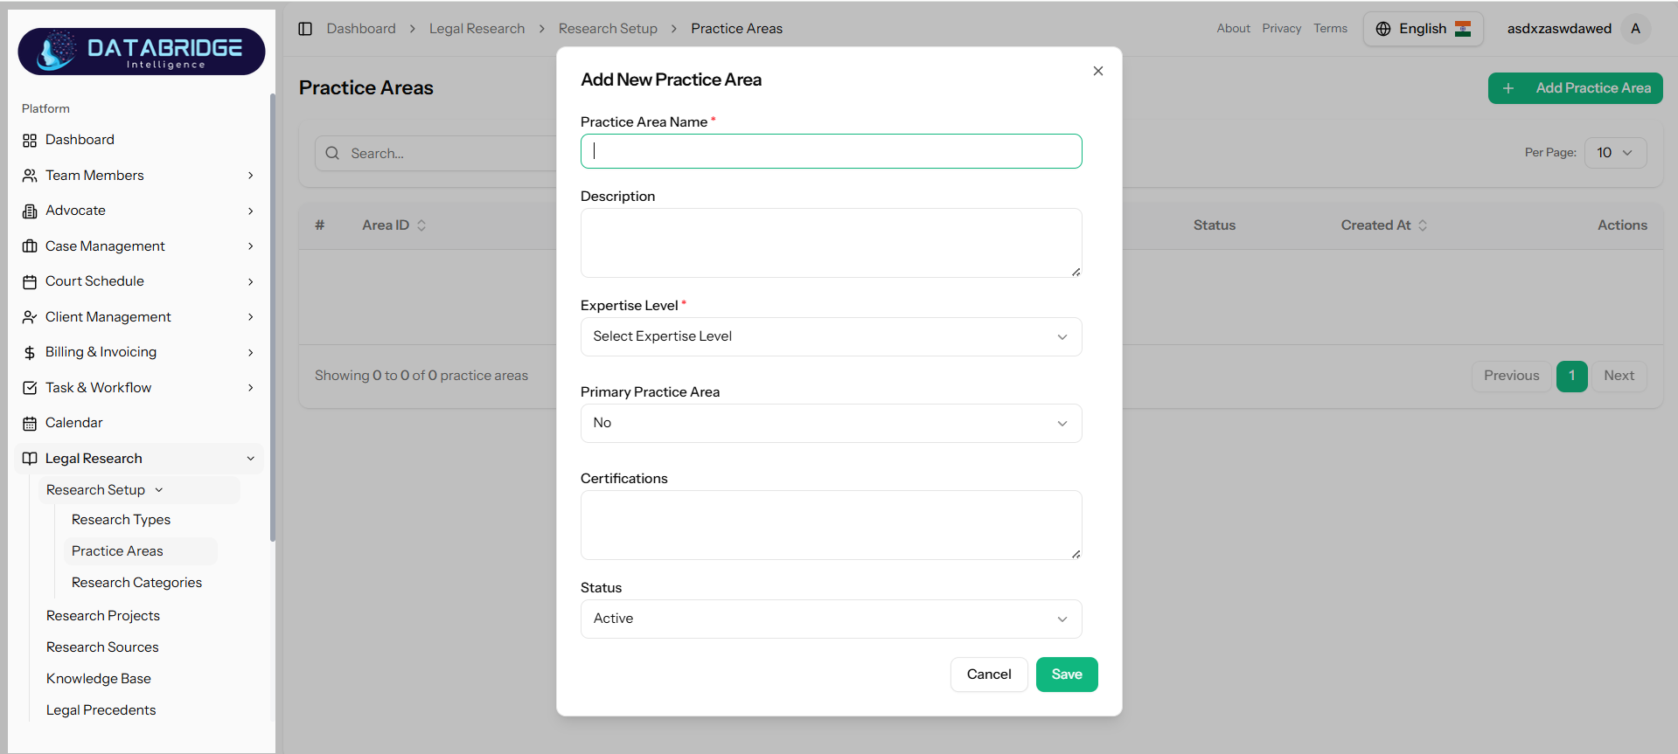
Task: Open the Privacy link
Action: pos(1282,29)
